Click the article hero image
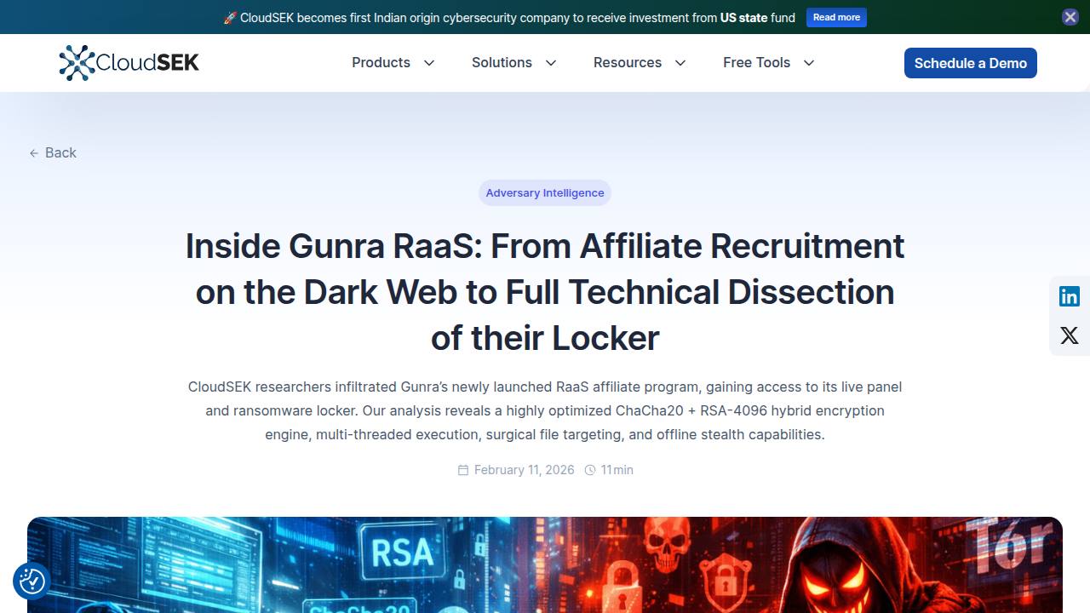The width and height of the screenshot is (1090, 613). (545, 564)
